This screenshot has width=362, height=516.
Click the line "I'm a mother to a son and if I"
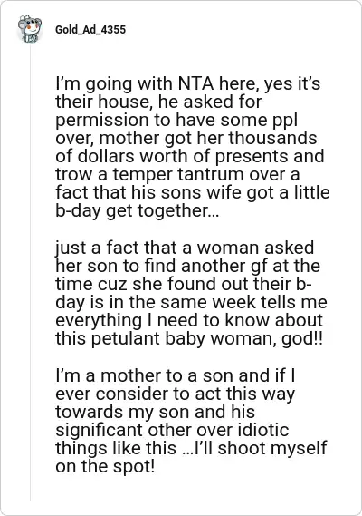(x=175, y=375)
